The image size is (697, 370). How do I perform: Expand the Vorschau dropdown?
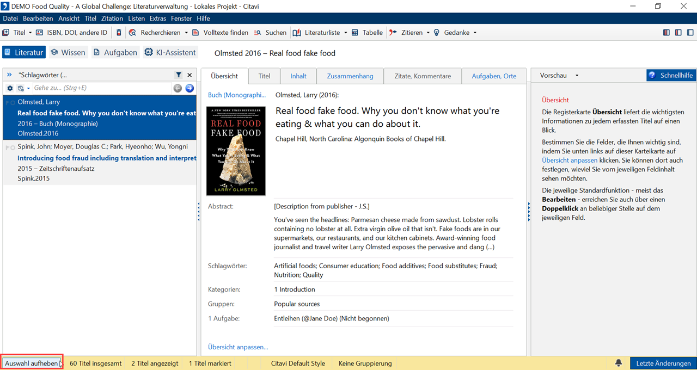click(577, 76)
